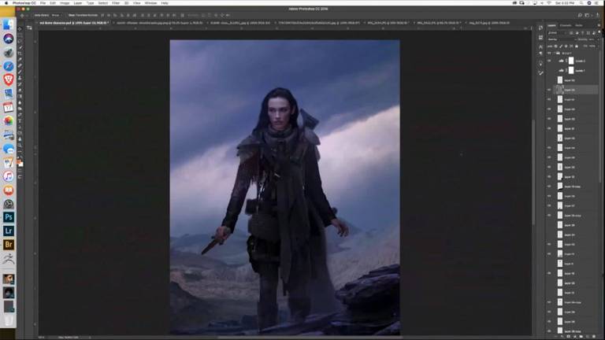Viewport: 605px width, 340px height.
Task: Open the Apple menu
Action: click(6, 3)
